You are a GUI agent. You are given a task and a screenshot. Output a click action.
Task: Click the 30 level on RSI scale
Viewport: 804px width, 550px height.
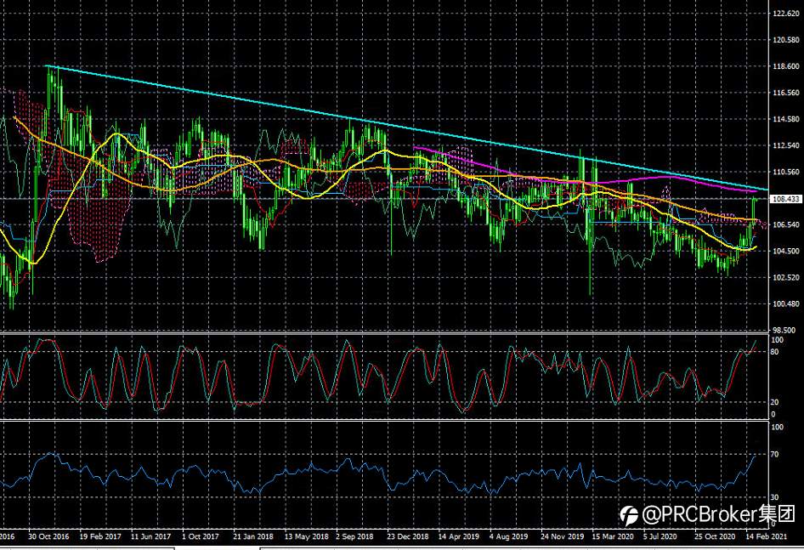(775, 497)
